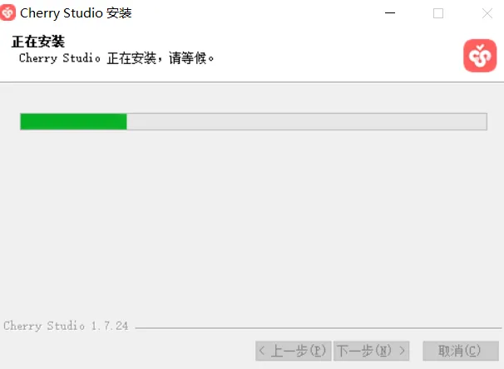
Task: Maximize the installer window
Action: 438,13
